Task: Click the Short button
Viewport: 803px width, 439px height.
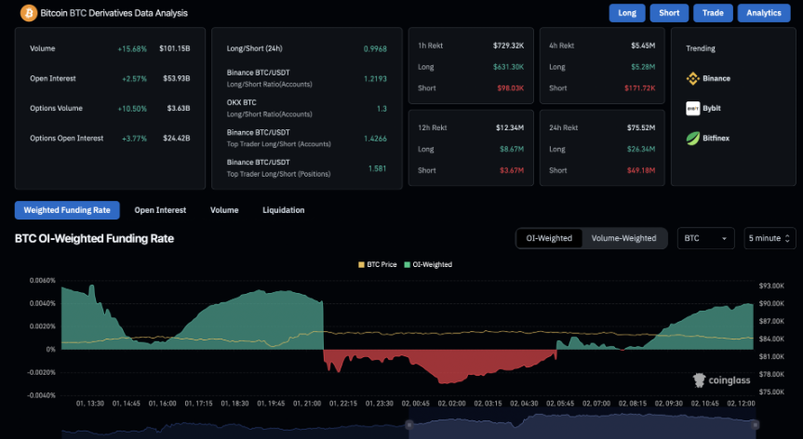Action: (x=669, y=13)
